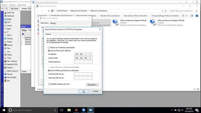201x113 pixels.
Task: Select VMware Network Adapter VMnet8 icon
Action: tap(153, 23)
